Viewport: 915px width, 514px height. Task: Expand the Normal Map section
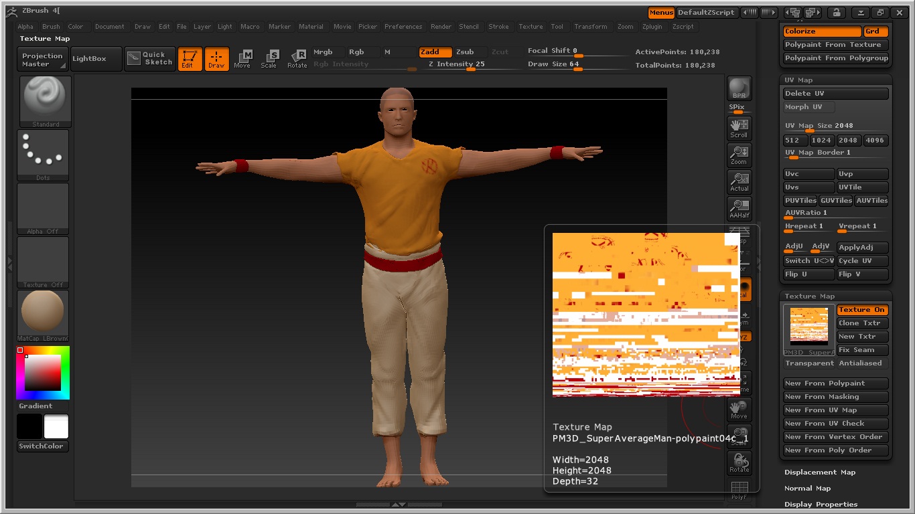[808, 488]
